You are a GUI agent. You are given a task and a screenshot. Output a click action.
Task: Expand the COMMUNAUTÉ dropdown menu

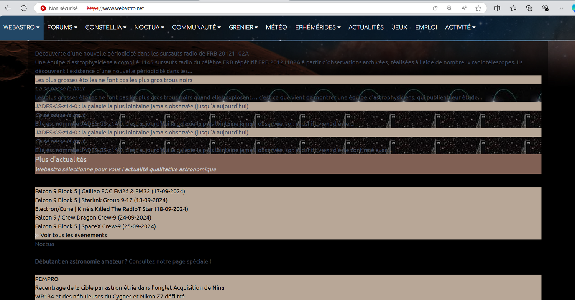tap(197, 27)
